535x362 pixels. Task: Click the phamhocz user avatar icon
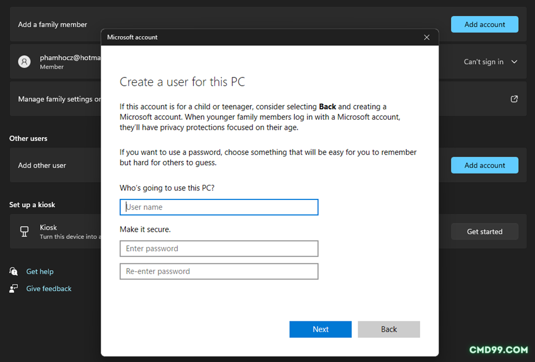[24, 62]
